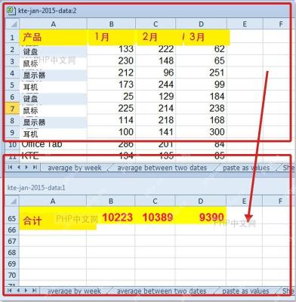
Task: Select row 68 header
Action: [12, 252]
